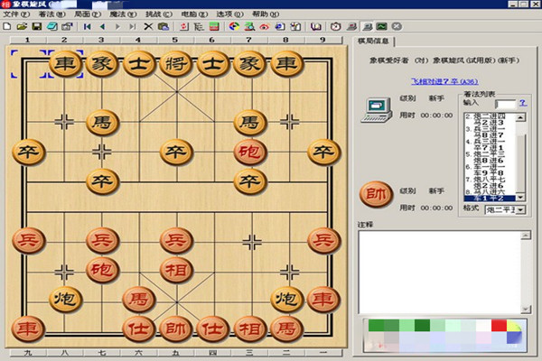
Task: Click the question mark help link beside input
Action: click(x=523, y=104)
